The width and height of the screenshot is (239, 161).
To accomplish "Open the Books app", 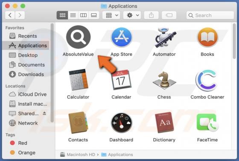I will [x=207, y=37].
